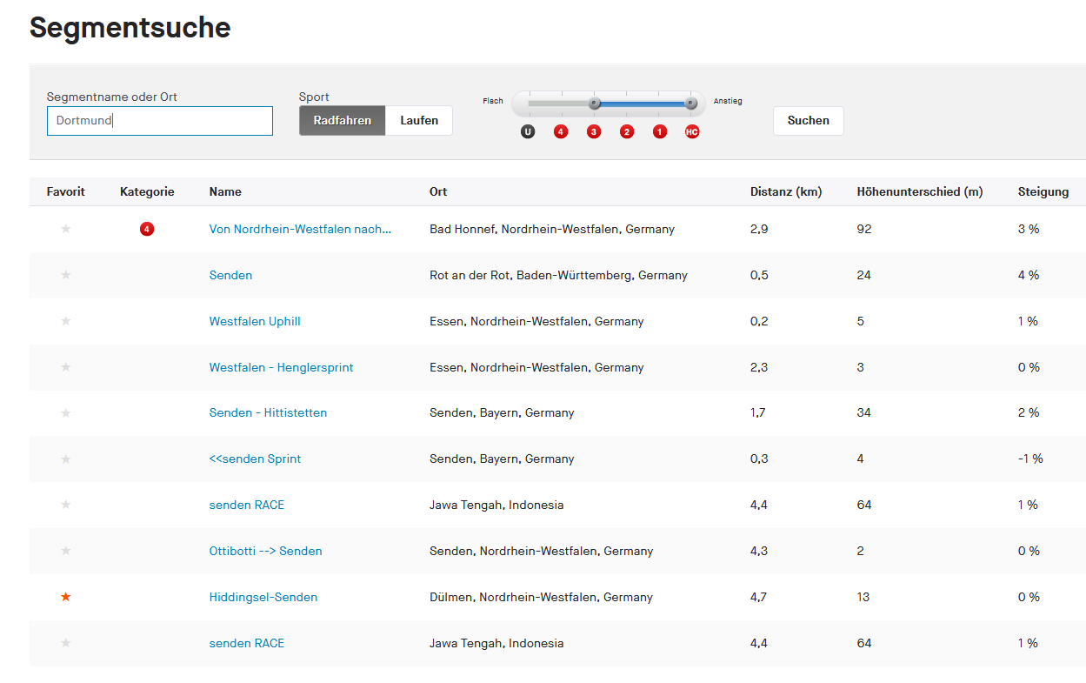Click the red category 4 slider icon

(x=561, y=132)
